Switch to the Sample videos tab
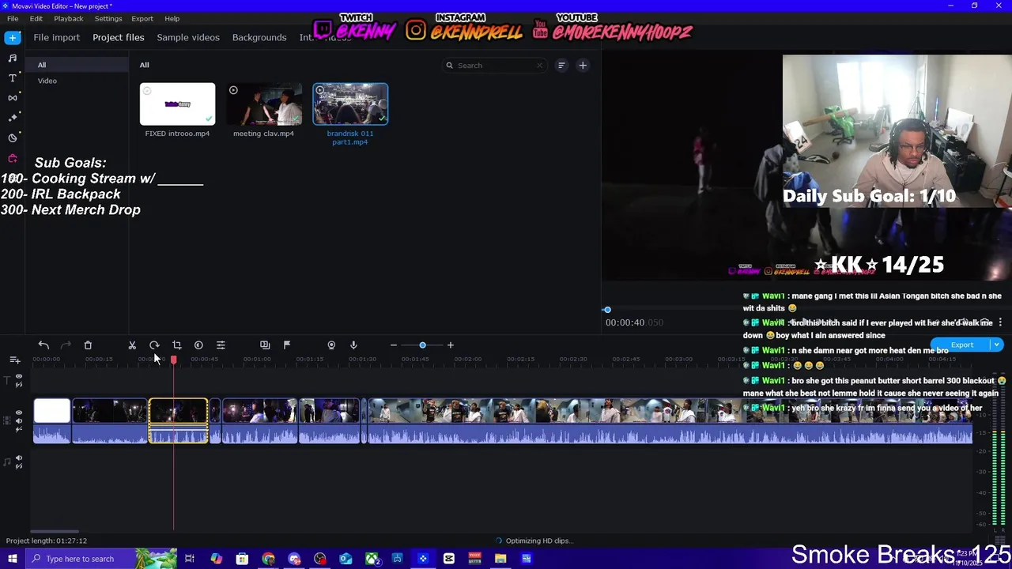Screen dimensions: 1012x569 188,37
